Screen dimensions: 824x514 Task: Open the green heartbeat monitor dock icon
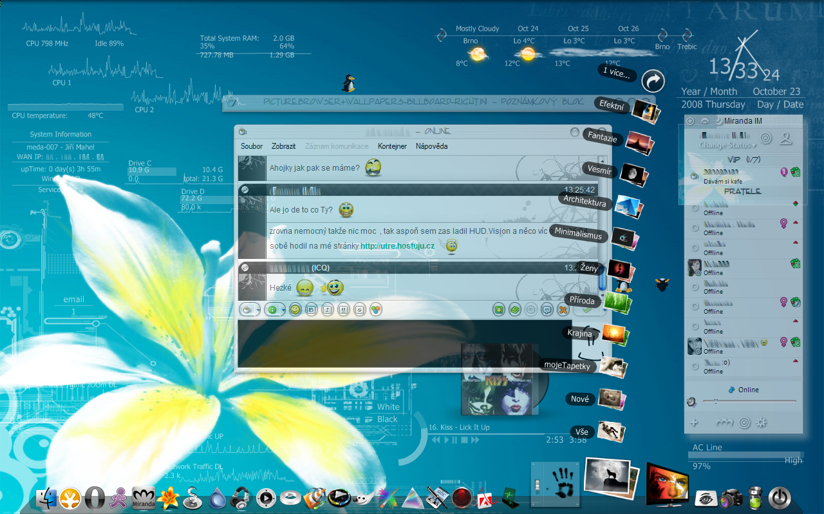click(510, 498)
